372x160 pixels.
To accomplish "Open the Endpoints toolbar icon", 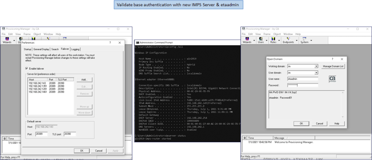I will click(x=288, y=39).
